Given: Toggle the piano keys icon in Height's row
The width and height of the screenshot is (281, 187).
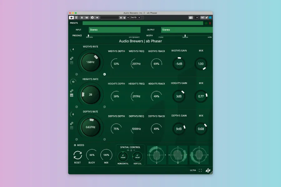Looking at the screenshot, I should pyautogui.click(x=71, y=95).
